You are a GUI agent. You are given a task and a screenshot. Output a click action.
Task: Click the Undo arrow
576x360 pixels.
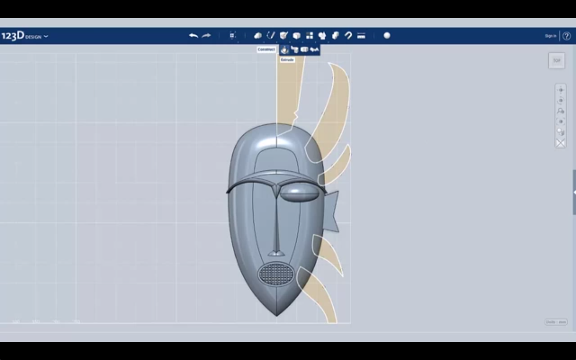[x=194, y=36]
